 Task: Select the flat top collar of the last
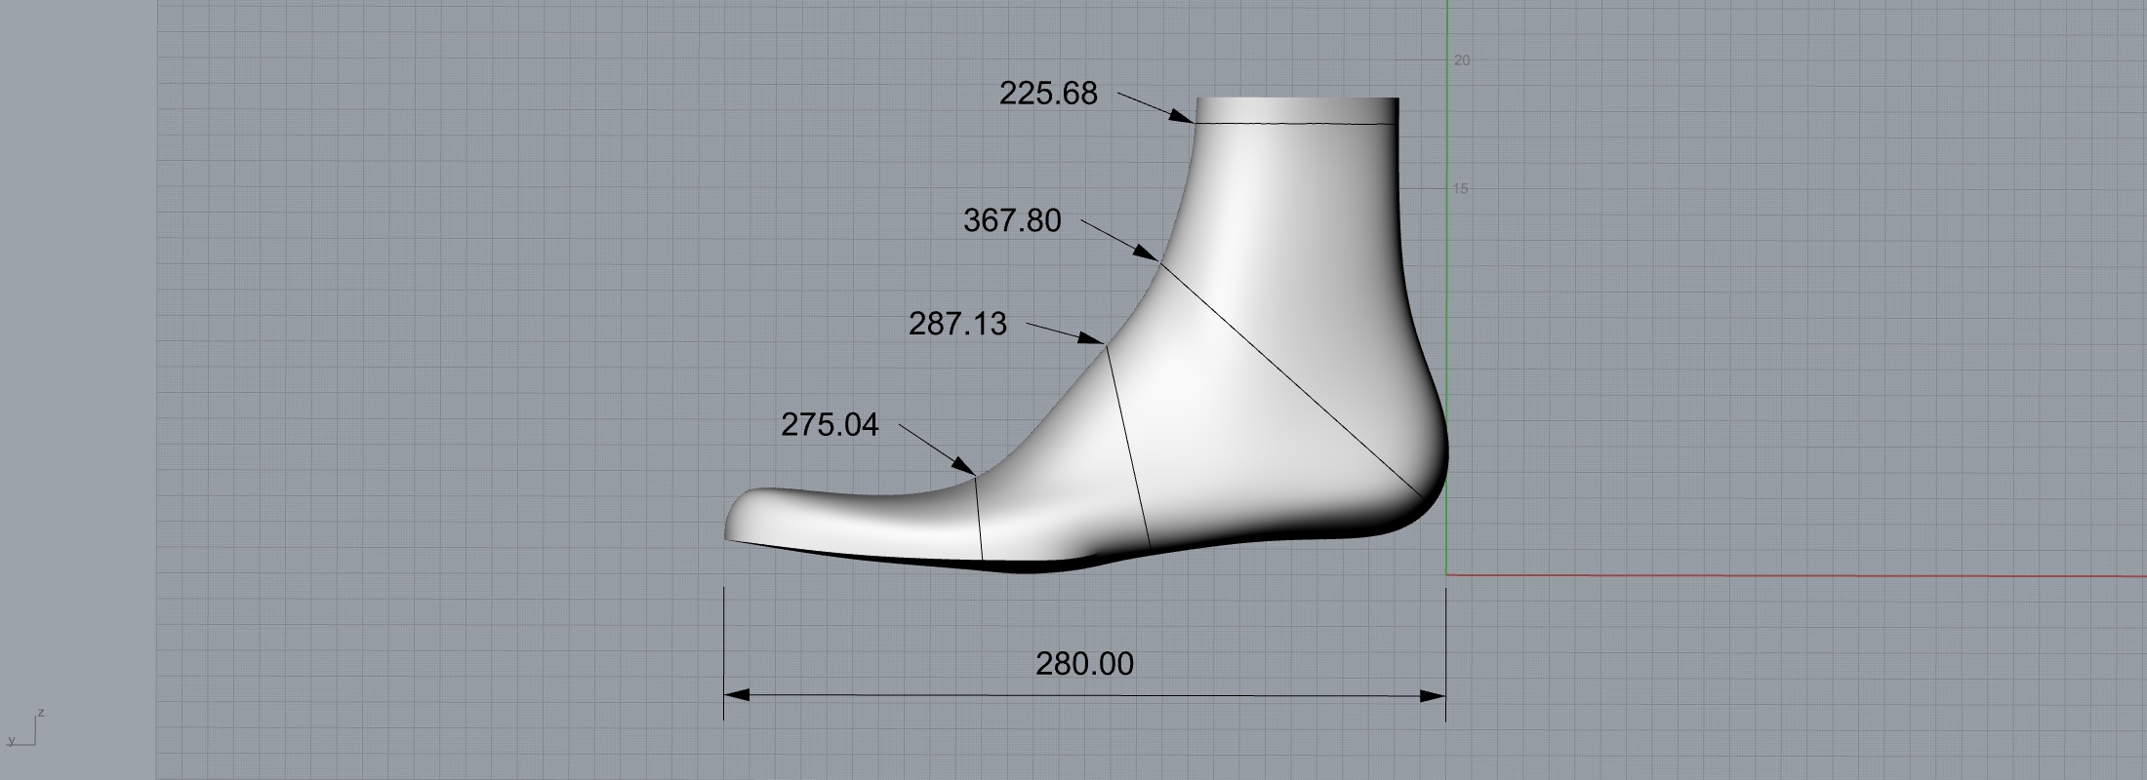(x=1297, y=110)
